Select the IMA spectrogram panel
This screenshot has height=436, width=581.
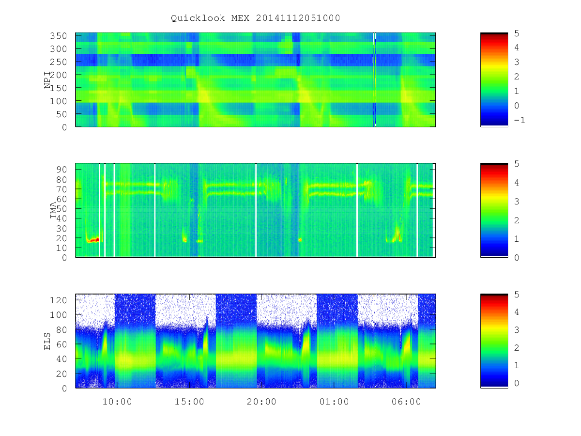pyautogui.click(x=256, y=210)
